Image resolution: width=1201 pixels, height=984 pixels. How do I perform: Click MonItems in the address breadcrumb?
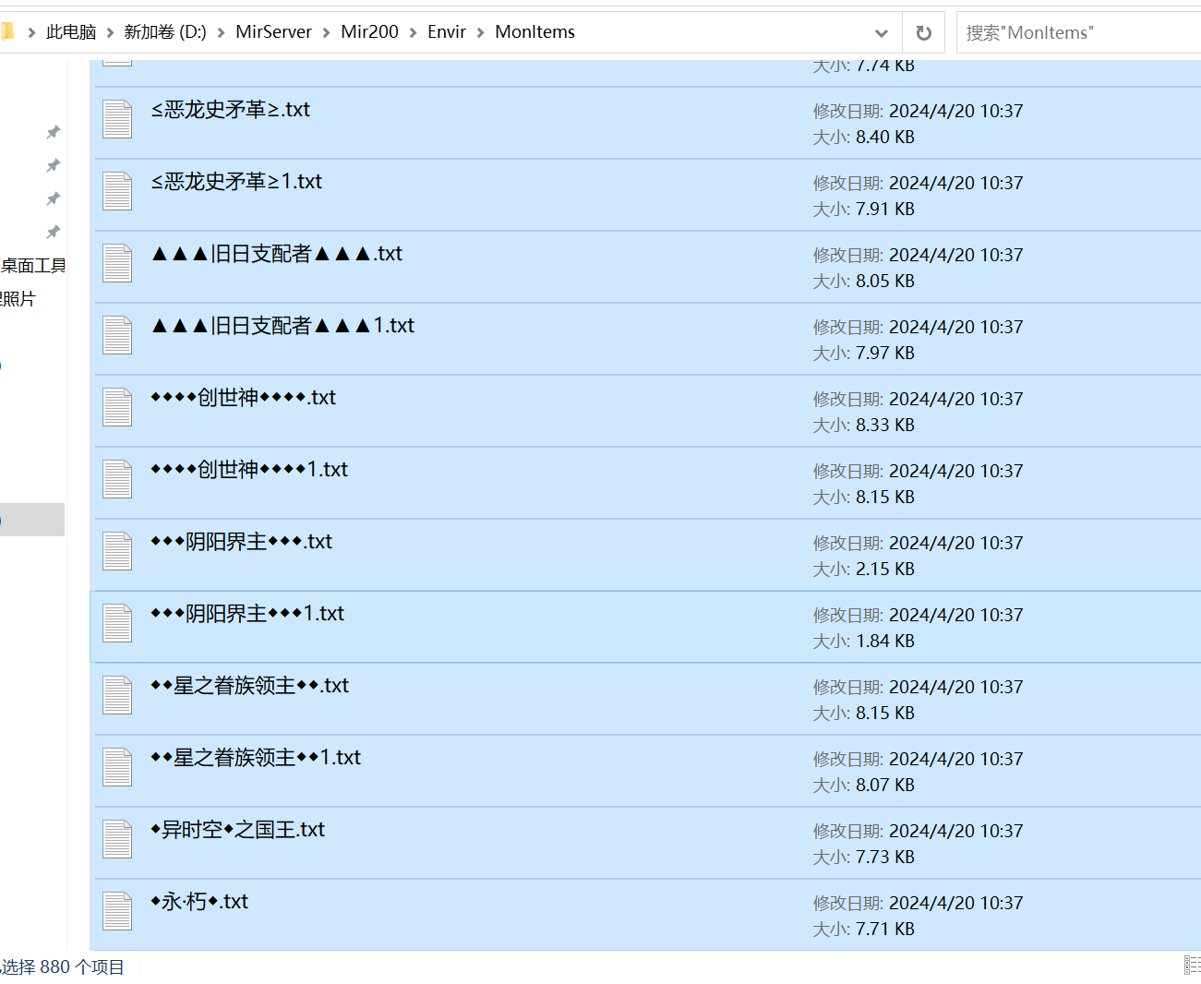(x=534, y=32)
